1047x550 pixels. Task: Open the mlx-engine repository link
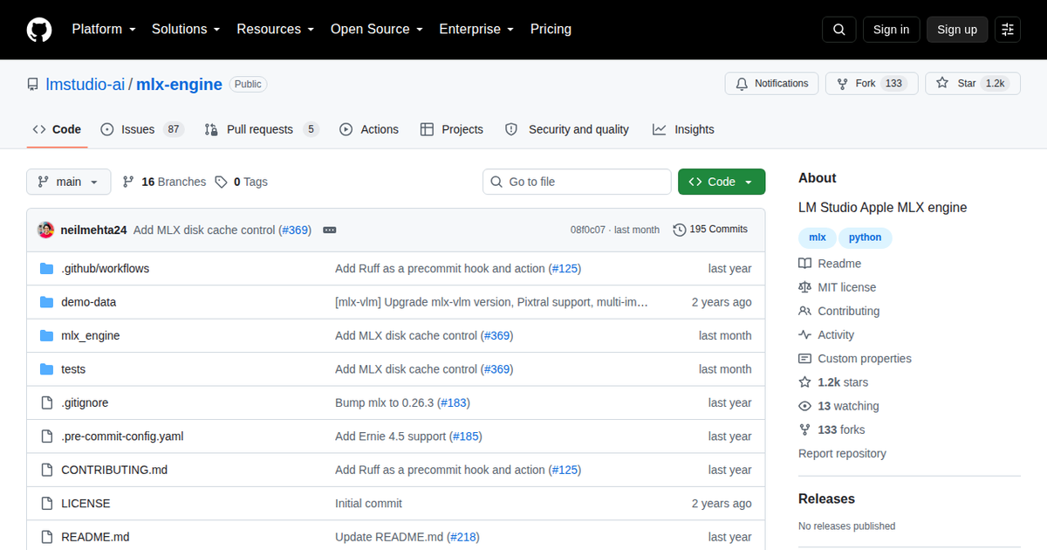tap(179, 85)
